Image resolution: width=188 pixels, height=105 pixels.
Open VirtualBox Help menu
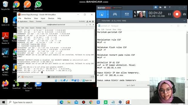click(59, 18)
